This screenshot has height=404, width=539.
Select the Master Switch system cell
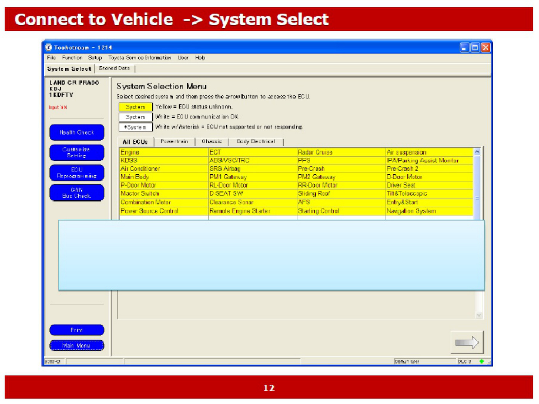point(164,194)
